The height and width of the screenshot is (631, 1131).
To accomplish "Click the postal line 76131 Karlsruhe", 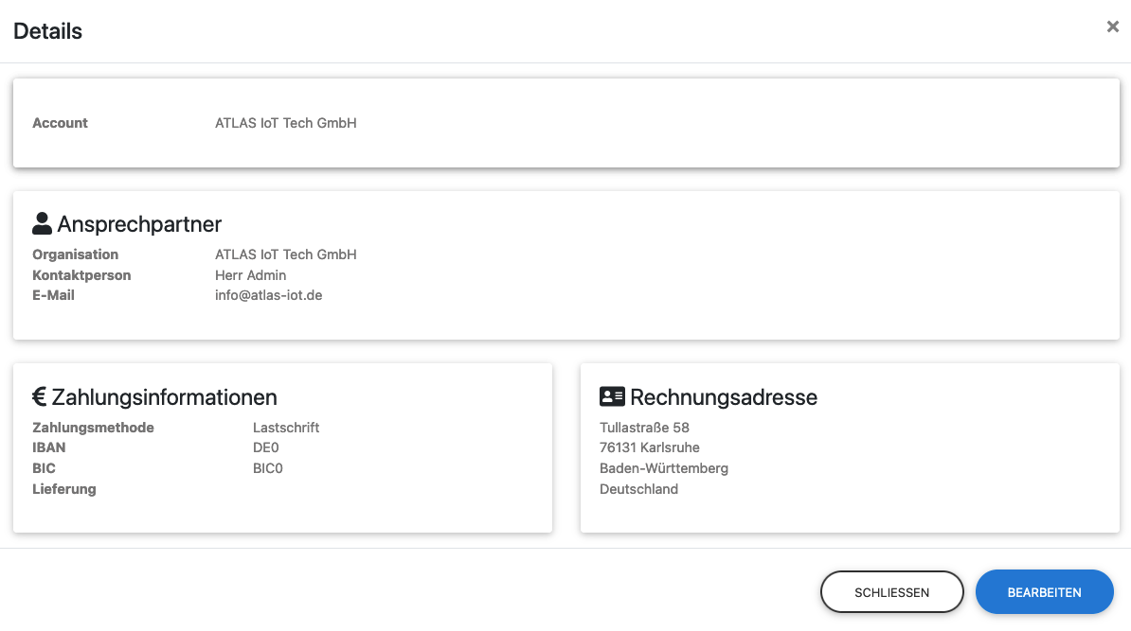I will (x=649, y=447).
